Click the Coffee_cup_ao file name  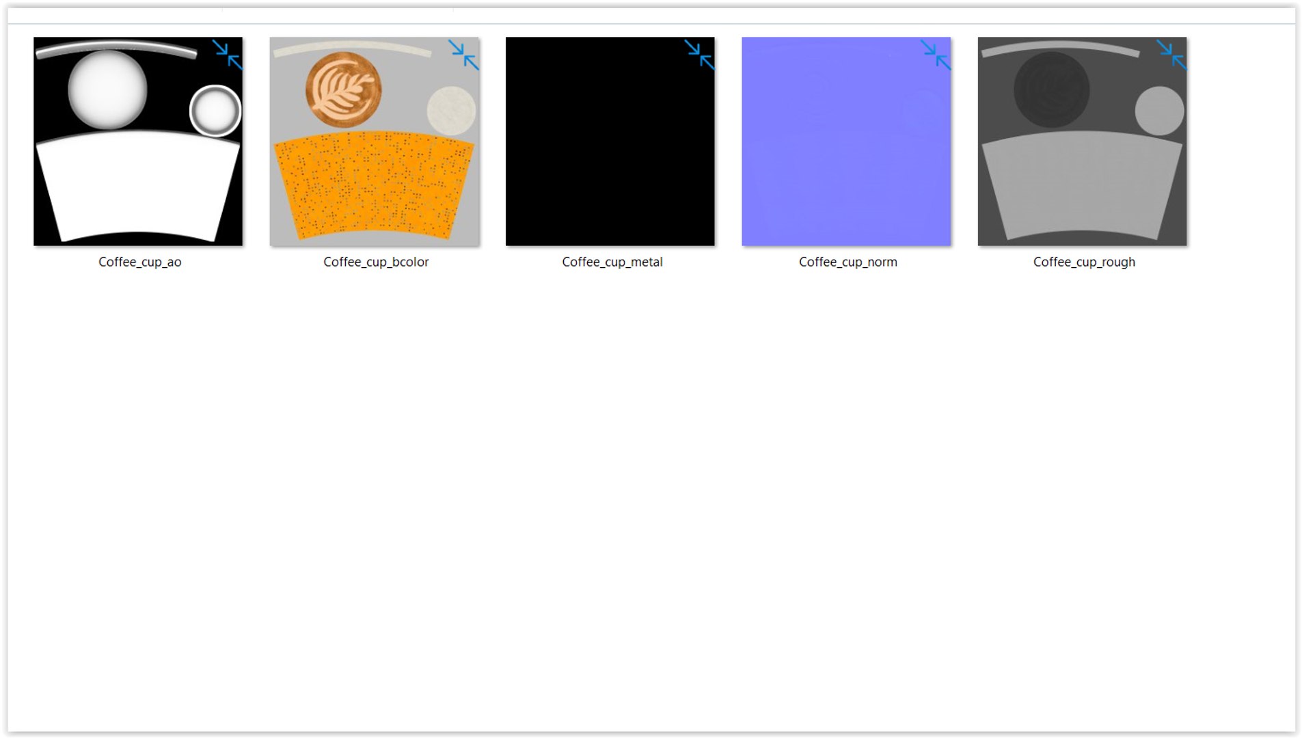coord(140,262)
